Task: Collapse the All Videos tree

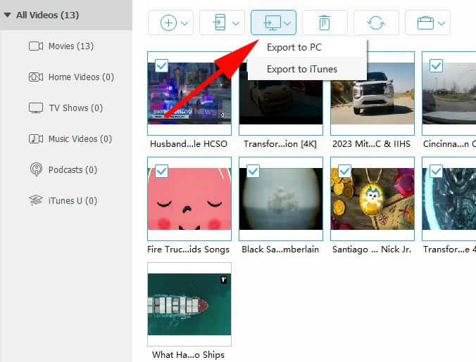Action: [7, 14]
